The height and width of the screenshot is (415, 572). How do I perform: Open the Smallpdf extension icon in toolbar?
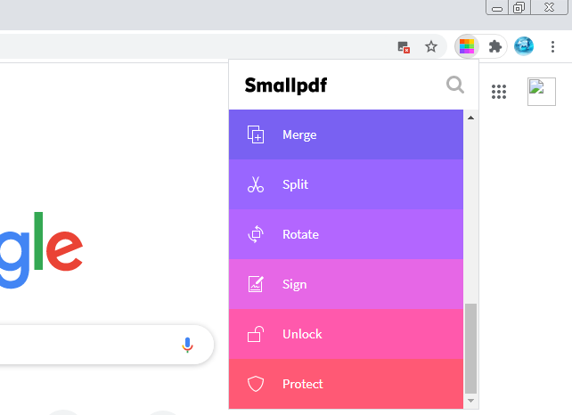467,46
